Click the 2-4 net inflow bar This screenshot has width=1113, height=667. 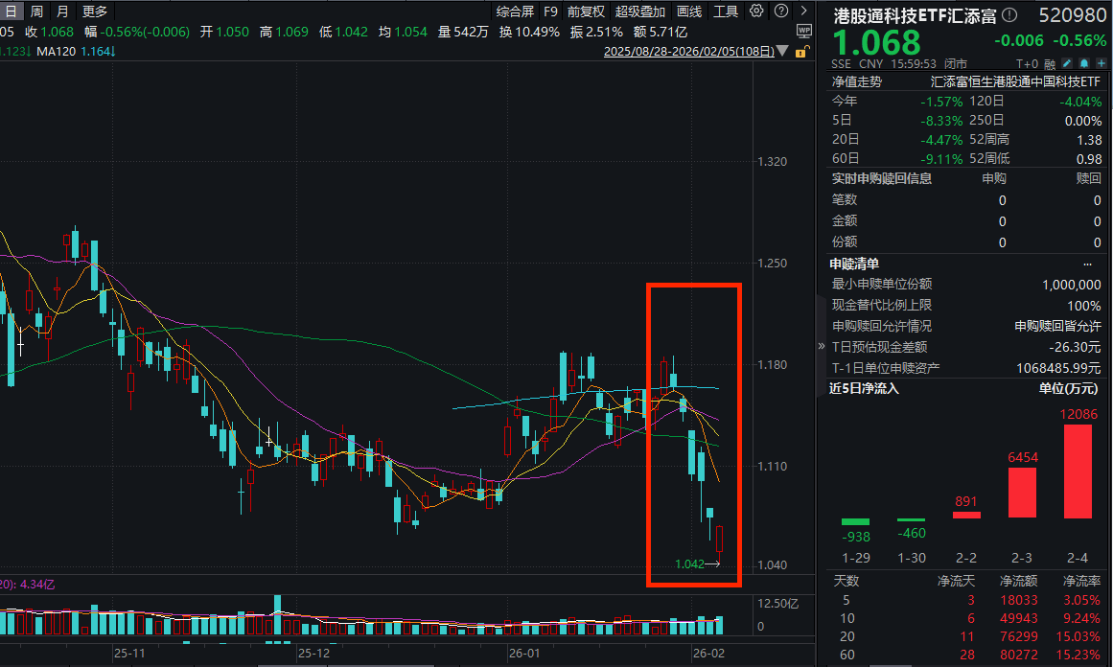tap(1078, 471)
